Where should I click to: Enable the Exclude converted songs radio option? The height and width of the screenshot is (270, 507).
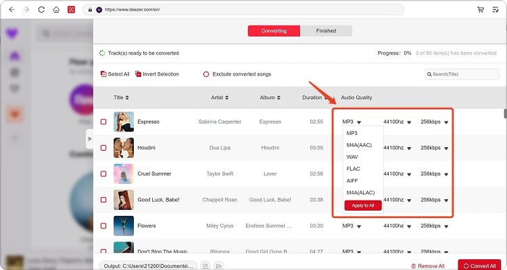206,74
